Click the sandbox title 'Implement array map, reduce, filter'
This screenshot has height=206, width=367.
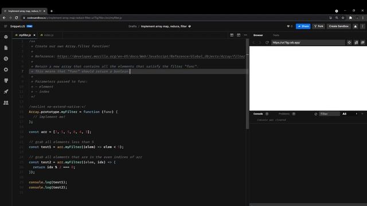pos(164,26)
